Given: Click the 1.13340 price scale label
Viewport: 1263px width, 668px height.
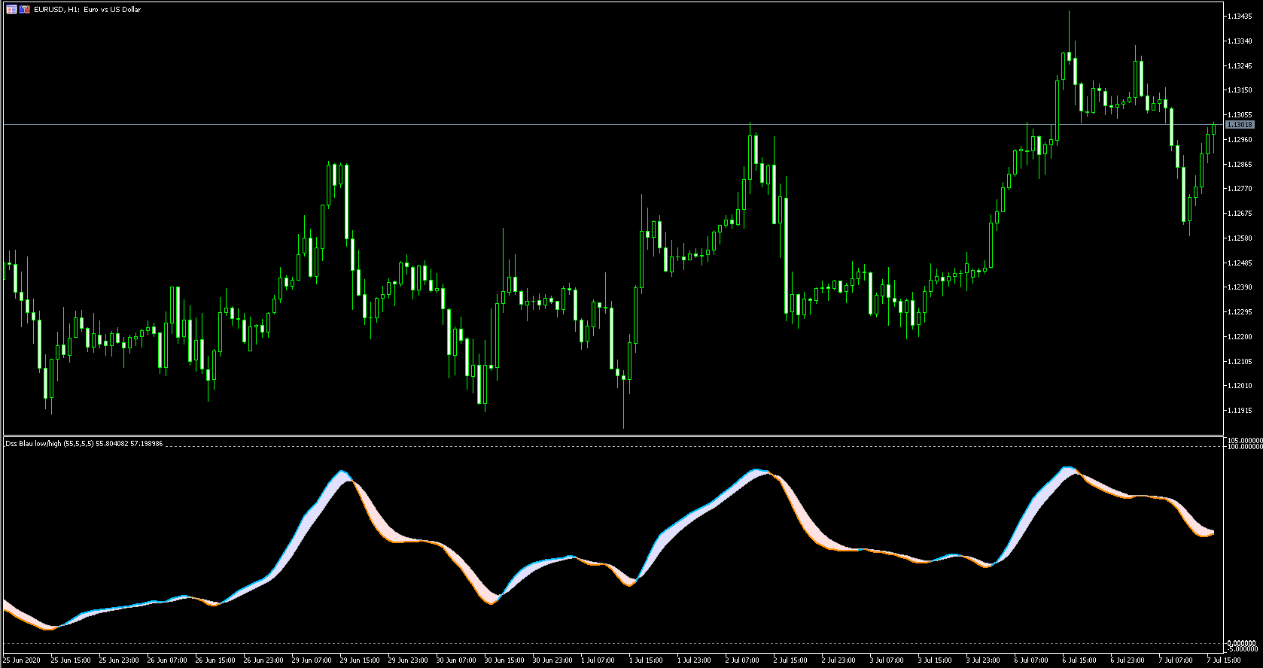Looking at the screenshot, I should [1240, 41].
